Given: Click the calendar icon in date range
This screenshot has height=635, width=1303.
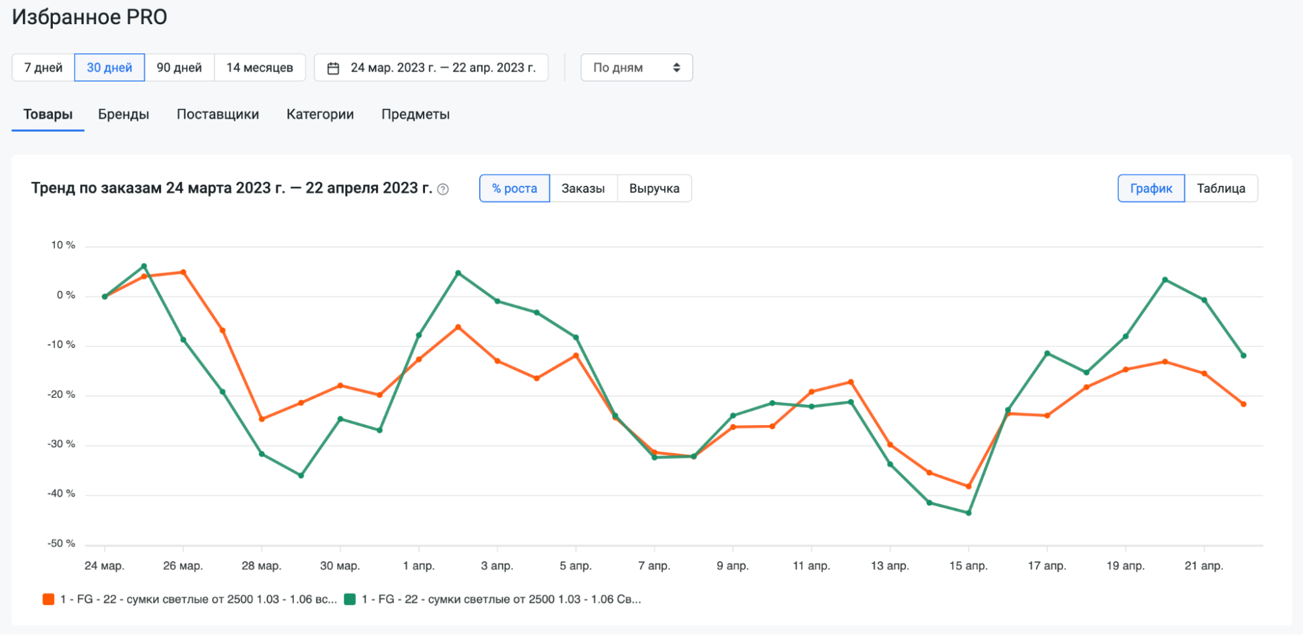Looking at the screenshot, I should pos(333,68).
